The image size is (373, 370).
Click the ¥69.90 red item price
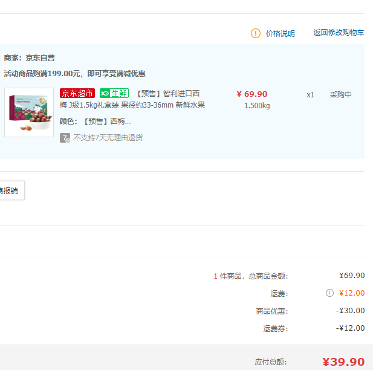251,94
